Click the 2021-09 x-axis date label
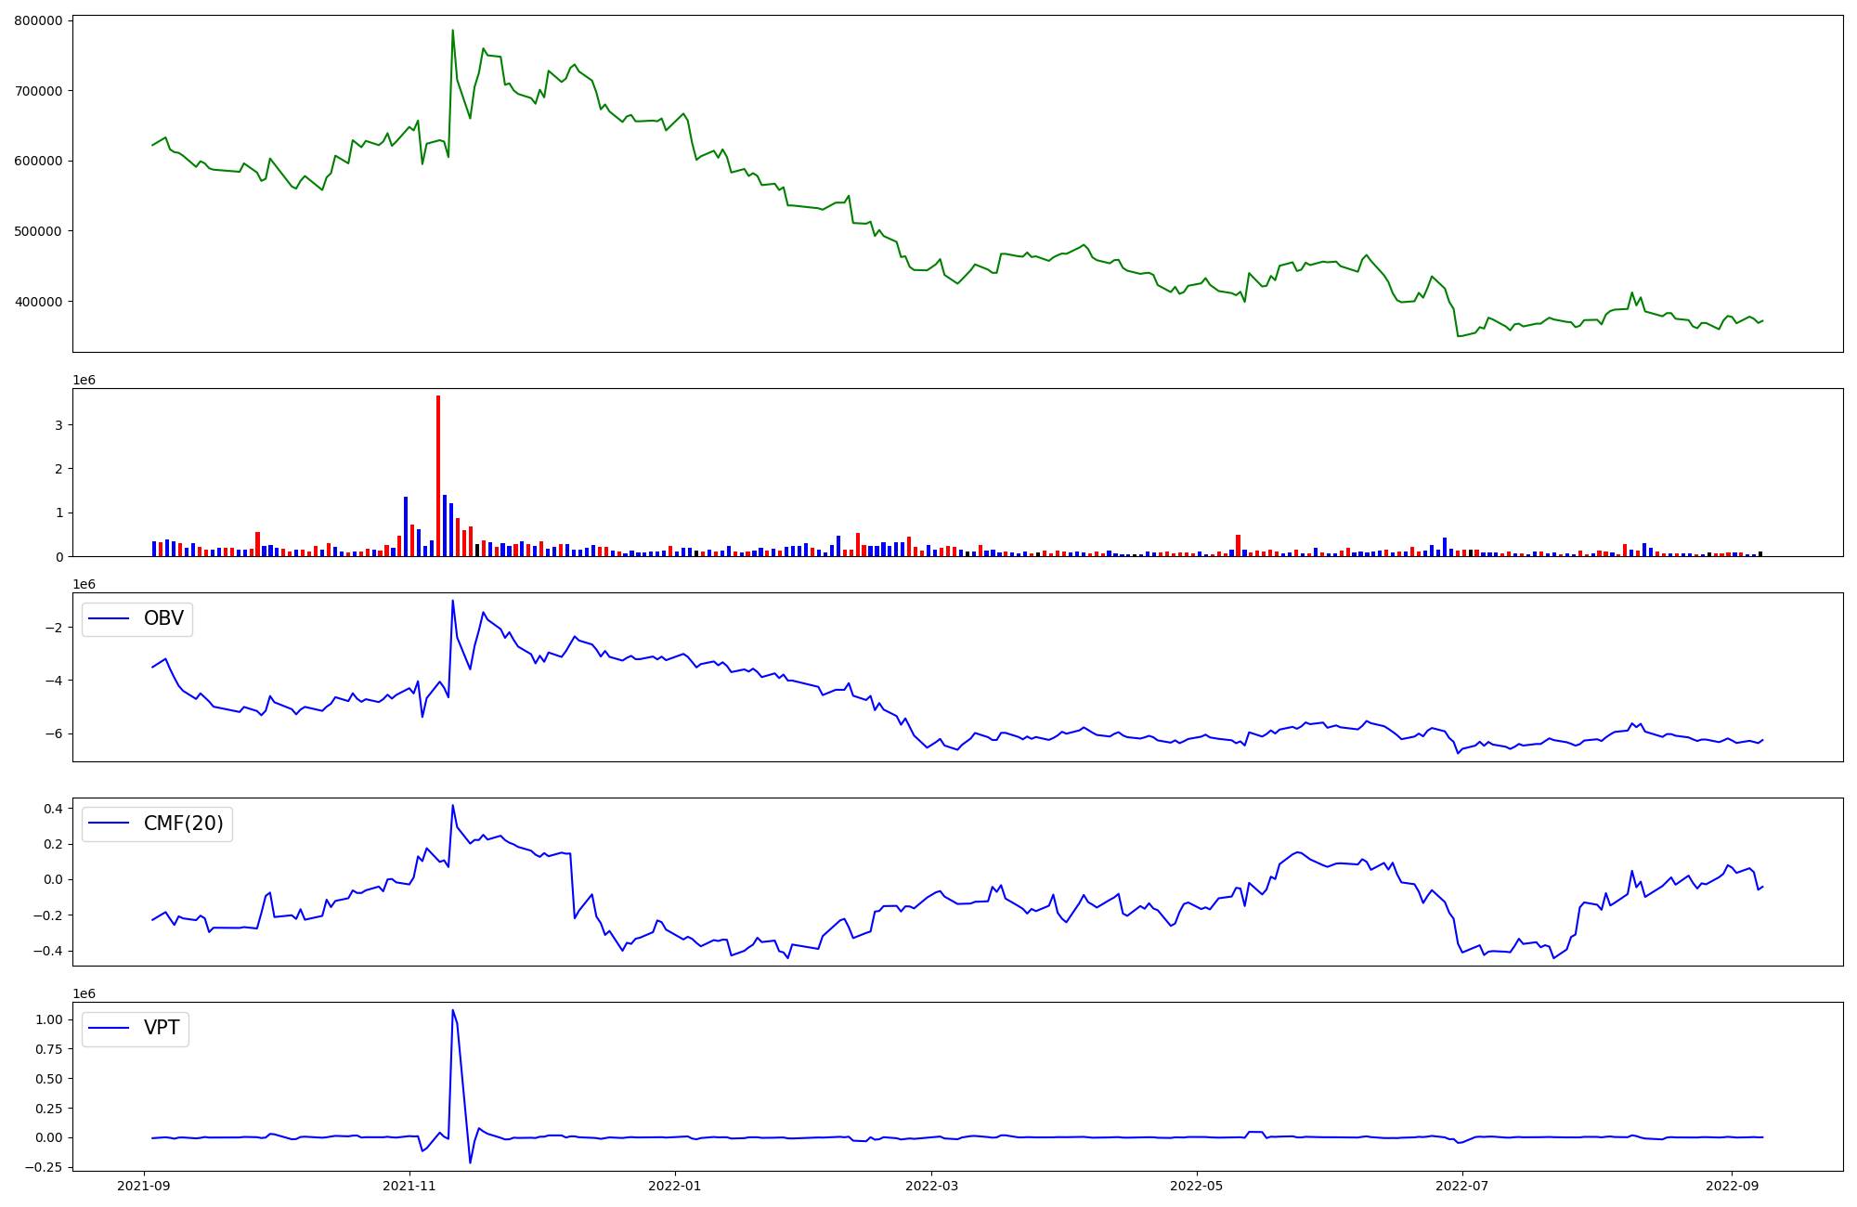Screen dimensions: 1857x1207 pos(144,1186)
